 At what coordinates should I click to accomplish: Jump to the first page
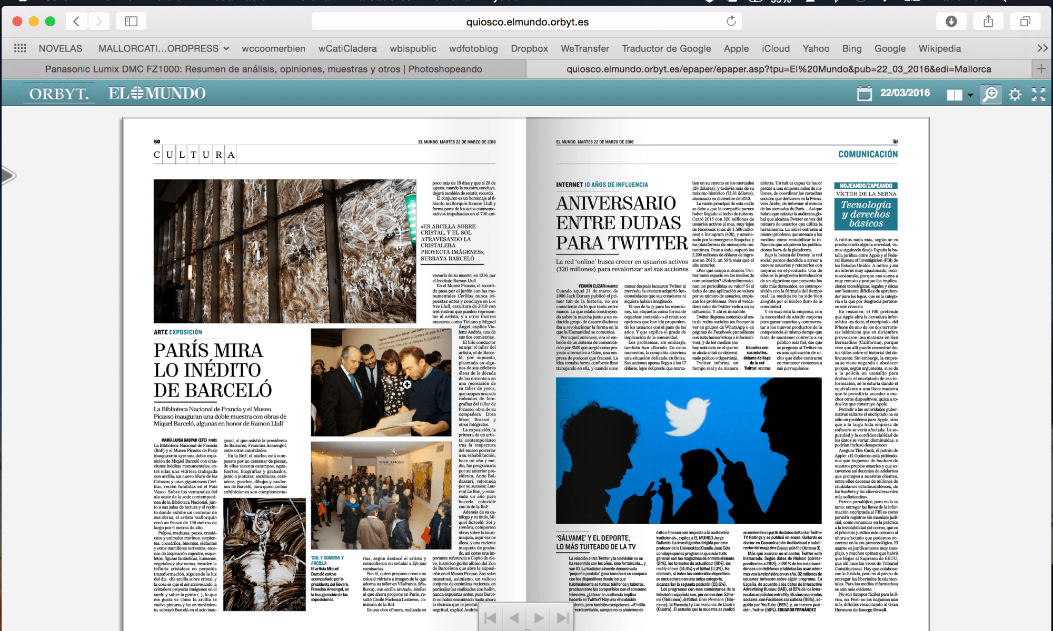(490, 618)
